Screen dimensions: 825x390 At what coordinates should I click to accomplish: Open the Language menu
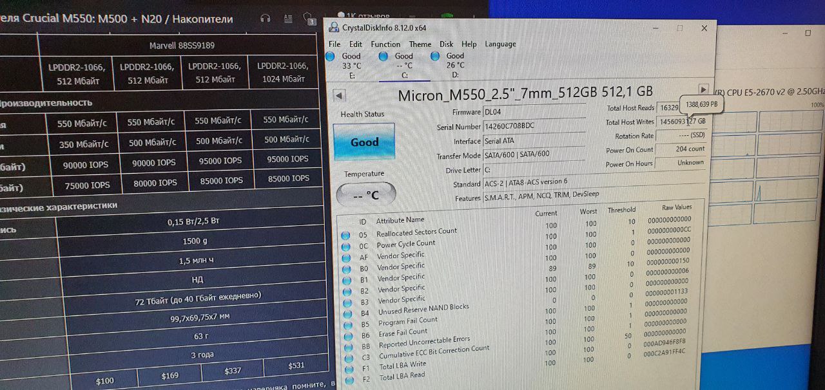[x=500, y=44]
